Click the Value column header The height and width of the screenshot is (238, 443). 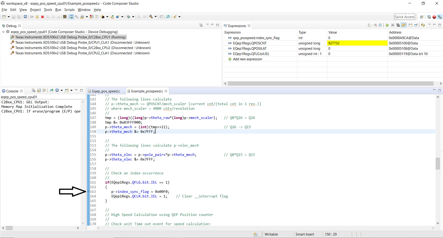tap(357, 32)
